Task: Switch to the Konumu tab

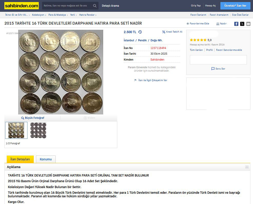Action: coord(46,159)
